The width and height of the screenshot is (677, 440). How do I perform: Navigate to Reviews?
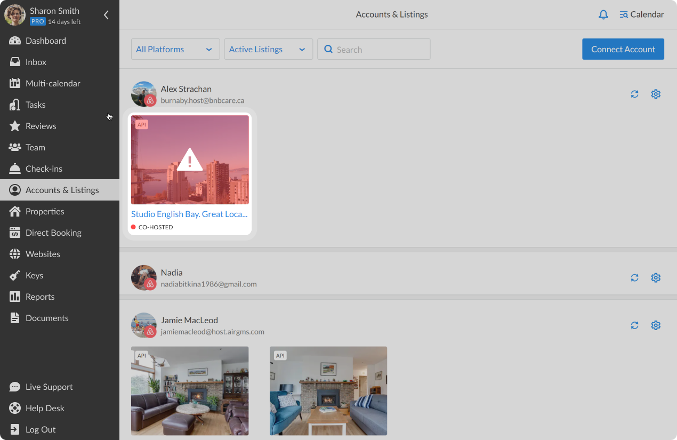pos(60,126)
